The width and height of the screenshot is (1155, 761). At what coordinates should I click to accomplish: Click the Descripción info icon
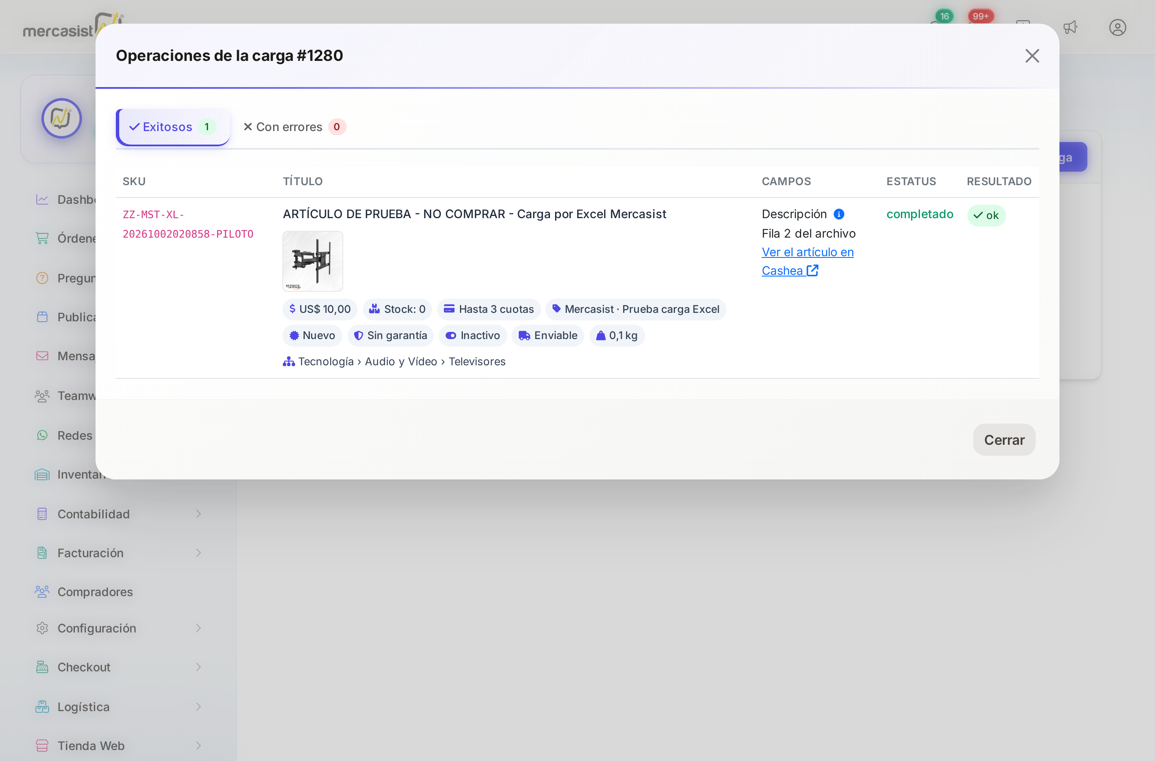839,214
